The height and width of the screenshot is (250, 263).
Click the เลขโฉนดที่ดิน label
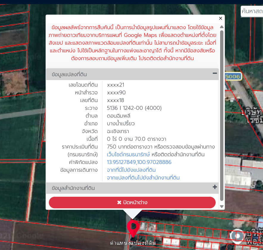pos(83,85)
